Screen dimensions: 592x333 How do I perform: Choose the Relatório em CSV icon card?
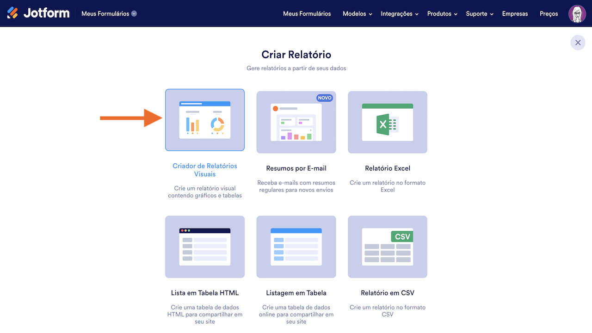click(x=388, y=247)
